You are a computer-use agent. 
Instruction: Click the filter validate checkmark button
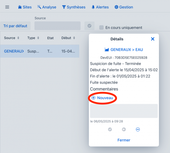pyautogui.click(x=90, y=26)
